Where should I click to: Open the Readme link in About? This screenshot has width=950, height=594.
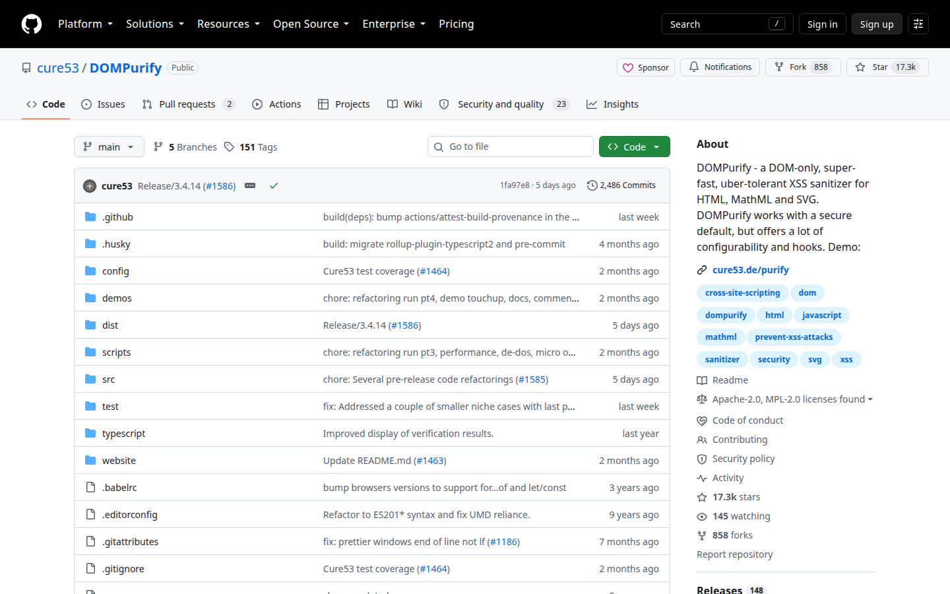click(x=722, y=380)
